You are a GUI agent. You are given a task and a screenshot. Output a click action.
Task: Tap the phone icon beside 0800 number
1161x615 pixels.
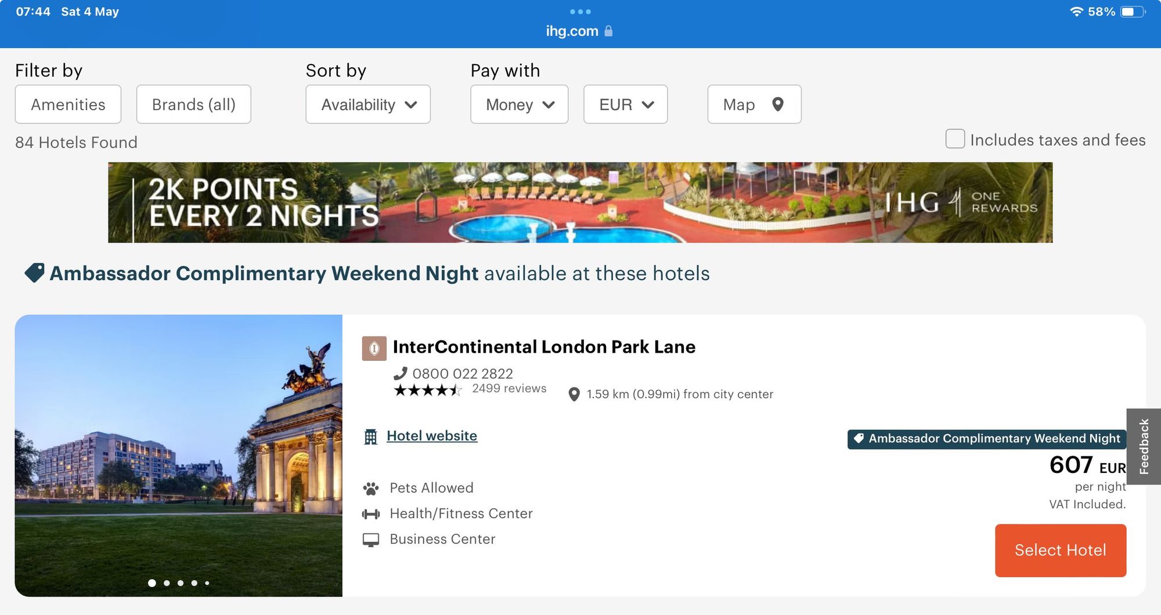400,373
